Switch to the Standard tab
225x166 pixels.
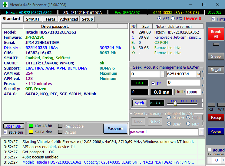(x=11, y=19)
